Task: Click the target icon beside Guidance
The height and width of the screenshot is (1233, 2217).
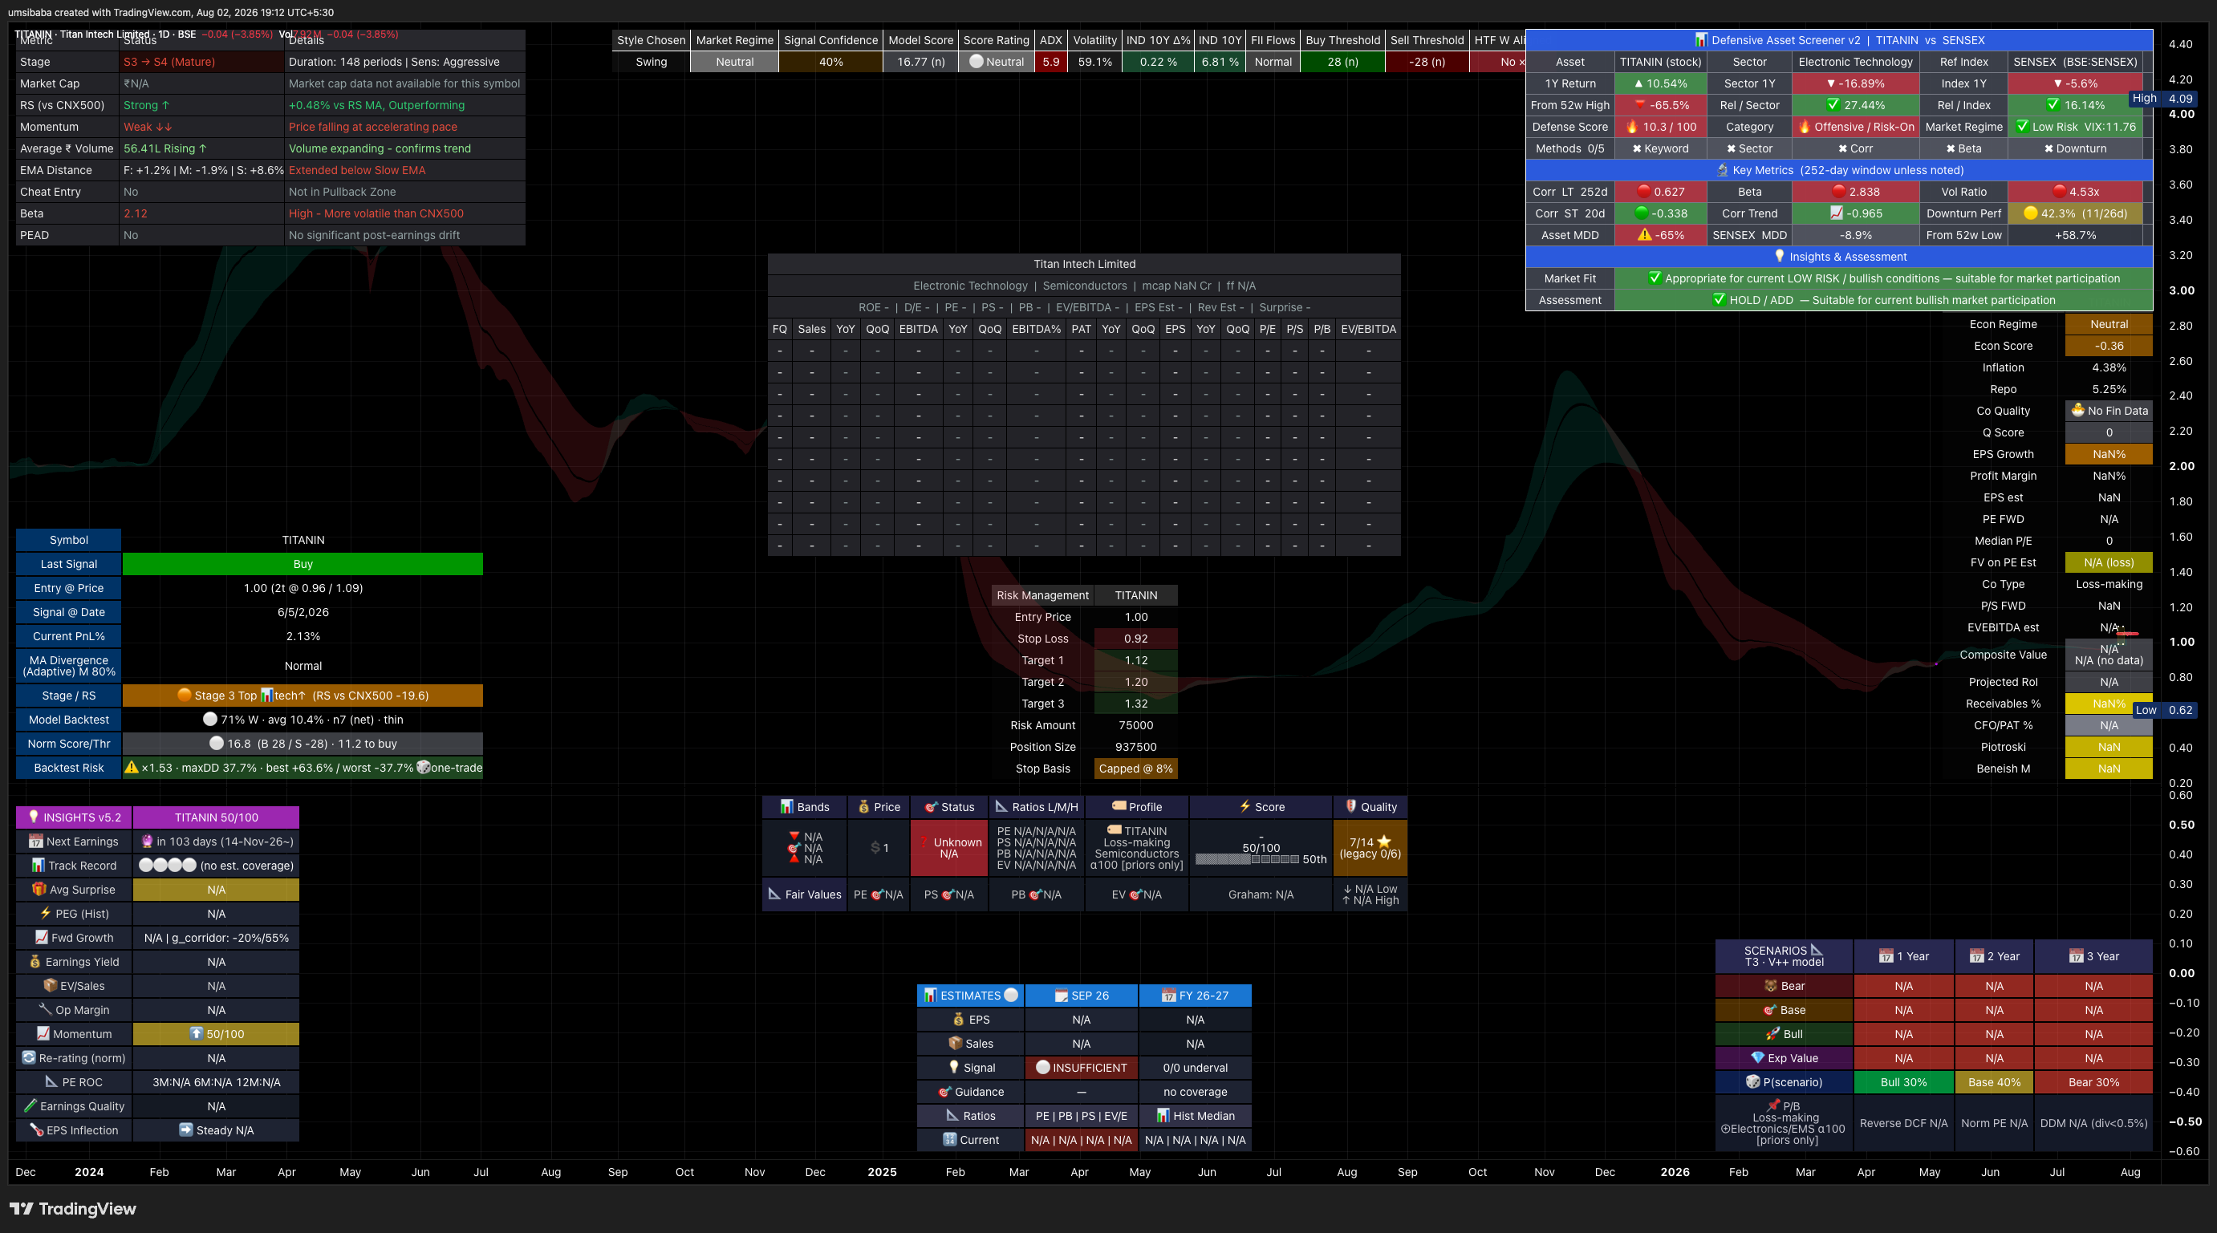Action: [945, 1092]
